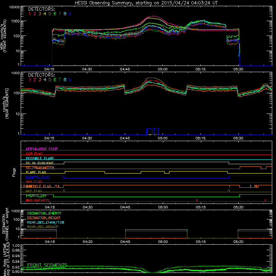
Task: Click the DETECTORS label in the rear segments plot
Action: [41, 75]
